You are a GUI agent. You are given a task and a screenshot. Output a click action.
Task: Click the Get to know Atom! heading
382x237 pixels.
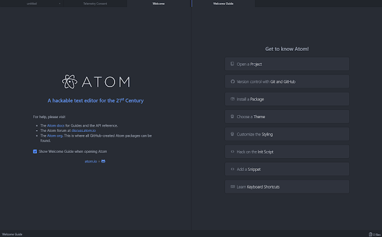click(x=287, y=49)
